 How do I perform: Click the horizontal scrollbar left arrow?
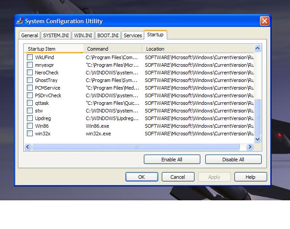(x=28, y=147)
